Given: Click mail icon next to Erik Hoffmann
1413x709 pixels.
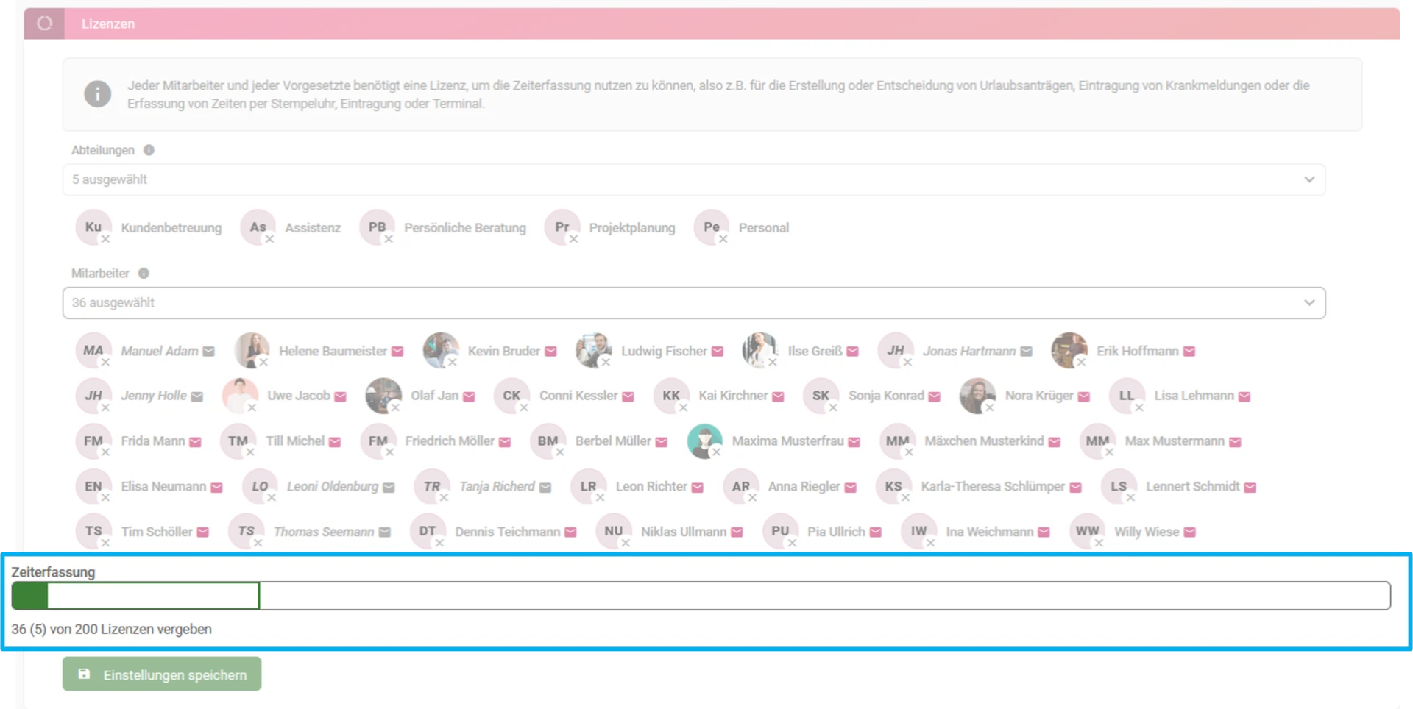Looking at the screenshot, I should (1189, 352).
